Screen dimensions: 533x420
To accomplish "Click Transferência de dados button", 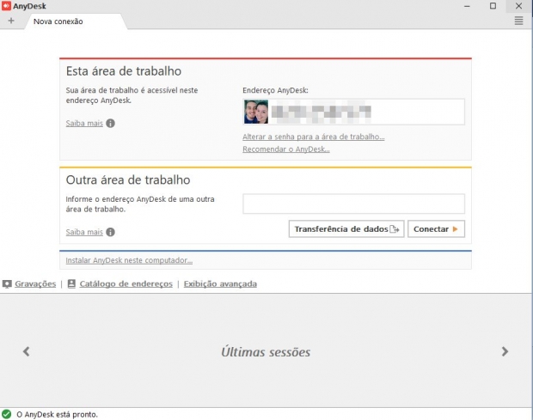I will point(346,228).
